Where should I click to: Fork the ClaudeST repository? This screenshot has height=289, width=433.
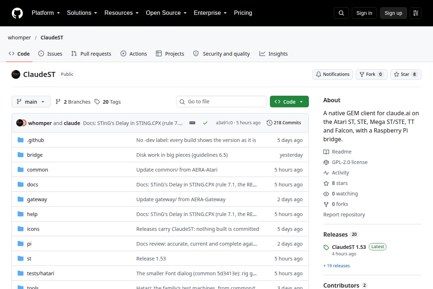[372, 74]
